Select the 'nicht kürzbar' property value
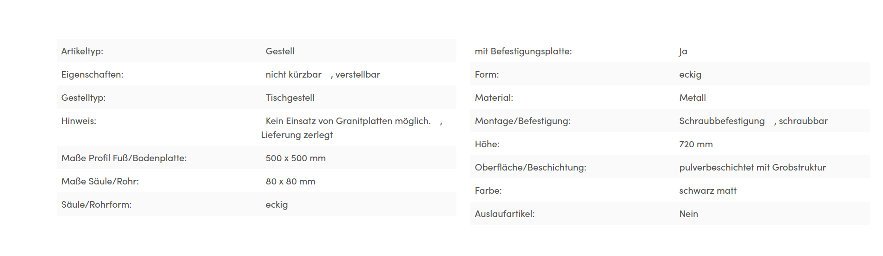Image resolution: width=883 pixels, height=256 pixels. [294, 74]
